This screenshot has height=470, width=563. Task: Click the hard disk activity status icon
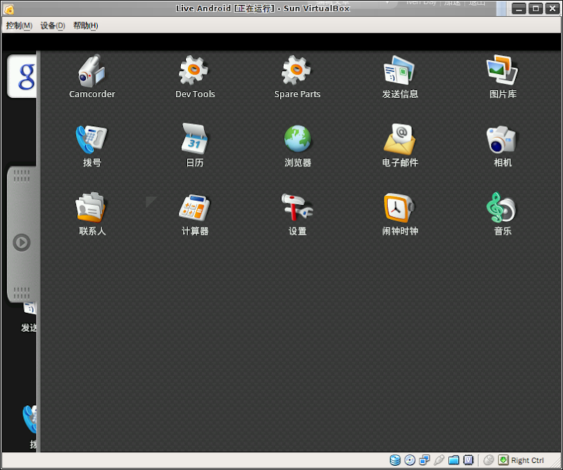(395, 460)
